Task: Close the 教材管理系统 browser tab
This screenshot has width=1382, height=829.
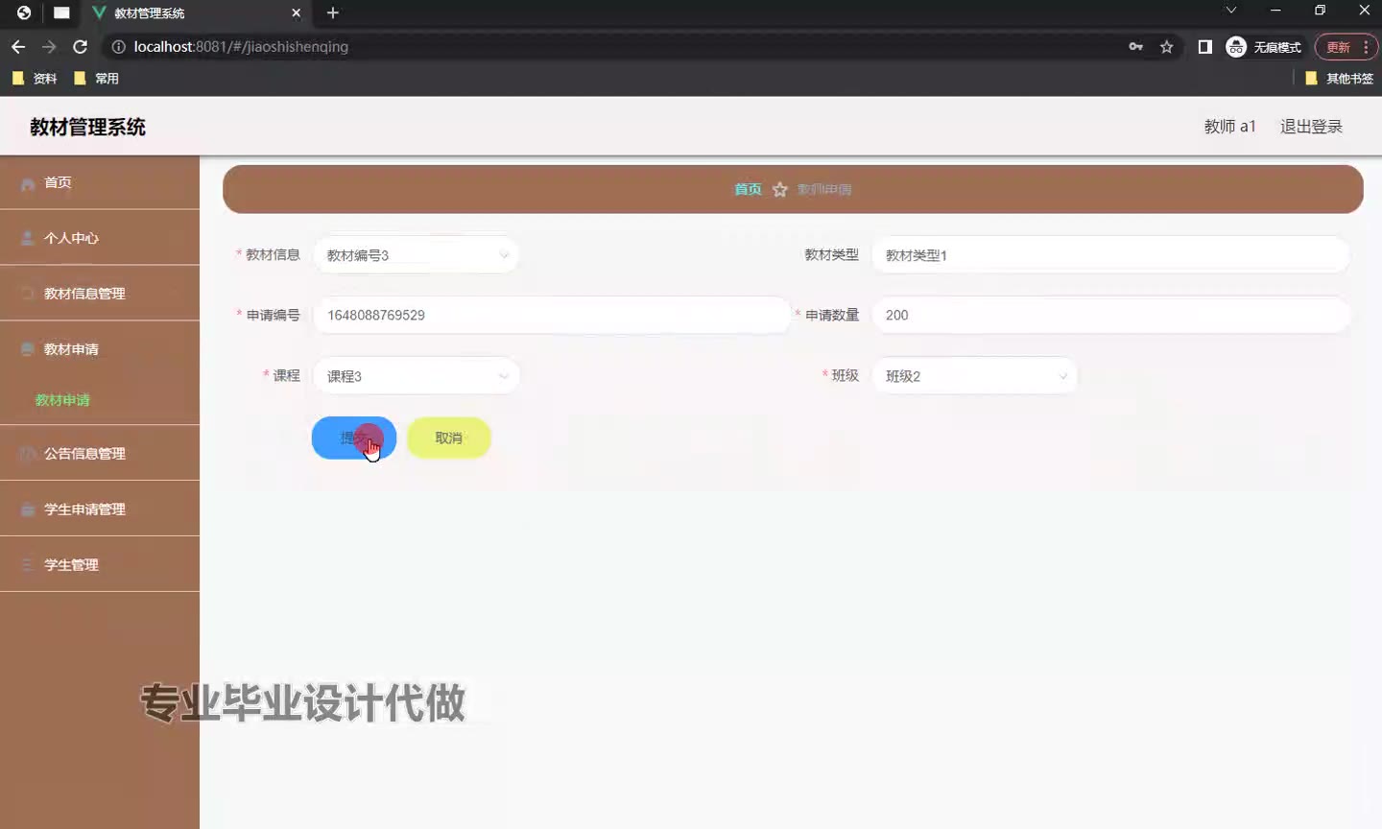Action: [x=296, y=13]
